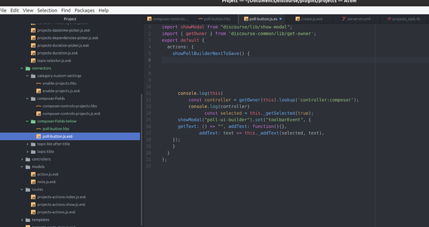
Task: Click the JS icon of composer-controls-projects.js.es6
Action: [39, 113]
